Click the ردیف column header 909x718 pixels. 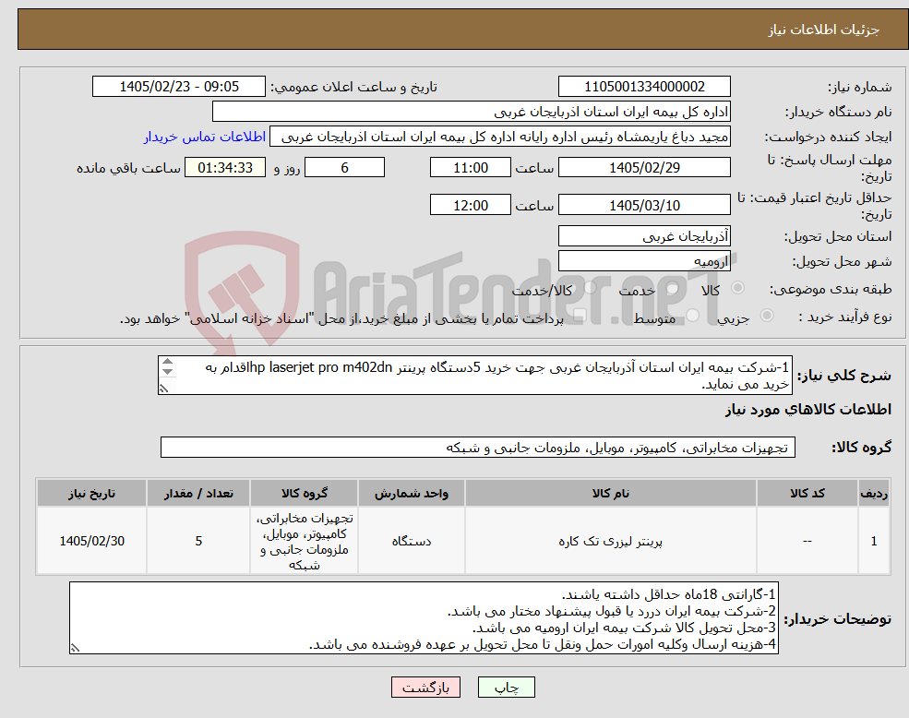point(874,493)
